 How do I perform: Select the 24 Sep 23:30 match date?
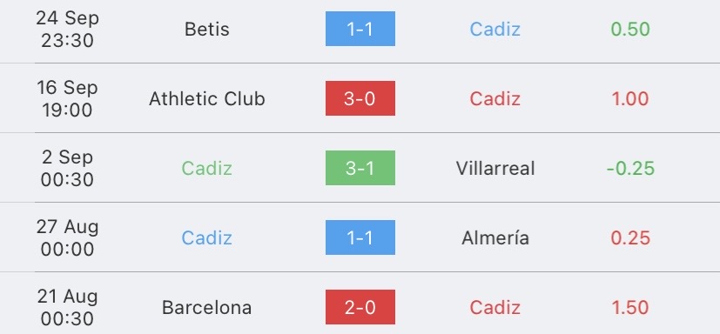pos(67,30)
